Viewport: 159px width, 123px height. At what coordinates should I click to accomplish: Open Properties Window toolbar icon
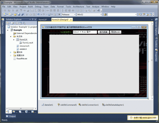click(143, 14)
